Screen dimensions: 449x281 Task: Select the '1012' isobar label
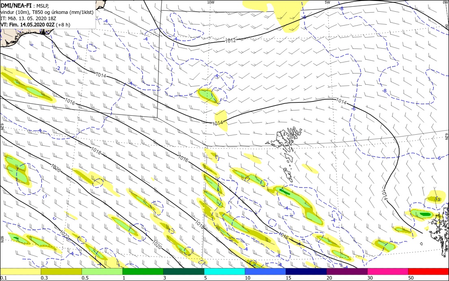(230, 41)
